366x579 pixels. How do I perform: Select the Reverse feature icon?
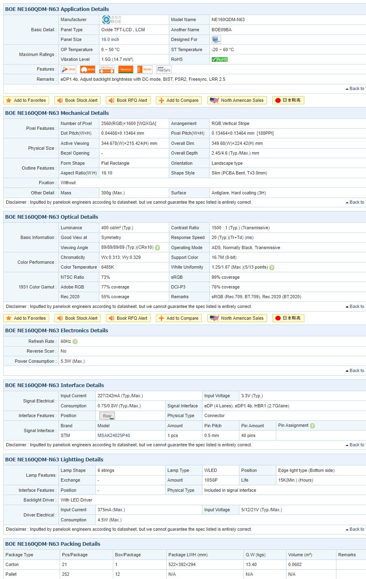[x=126, y=69]
